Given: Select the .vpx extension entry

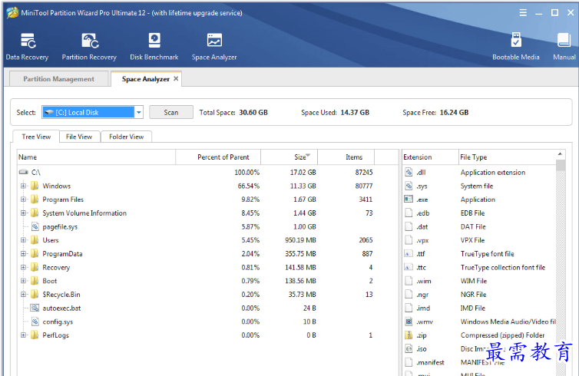Looking at the screenshot, I should (x=422, y=240).
